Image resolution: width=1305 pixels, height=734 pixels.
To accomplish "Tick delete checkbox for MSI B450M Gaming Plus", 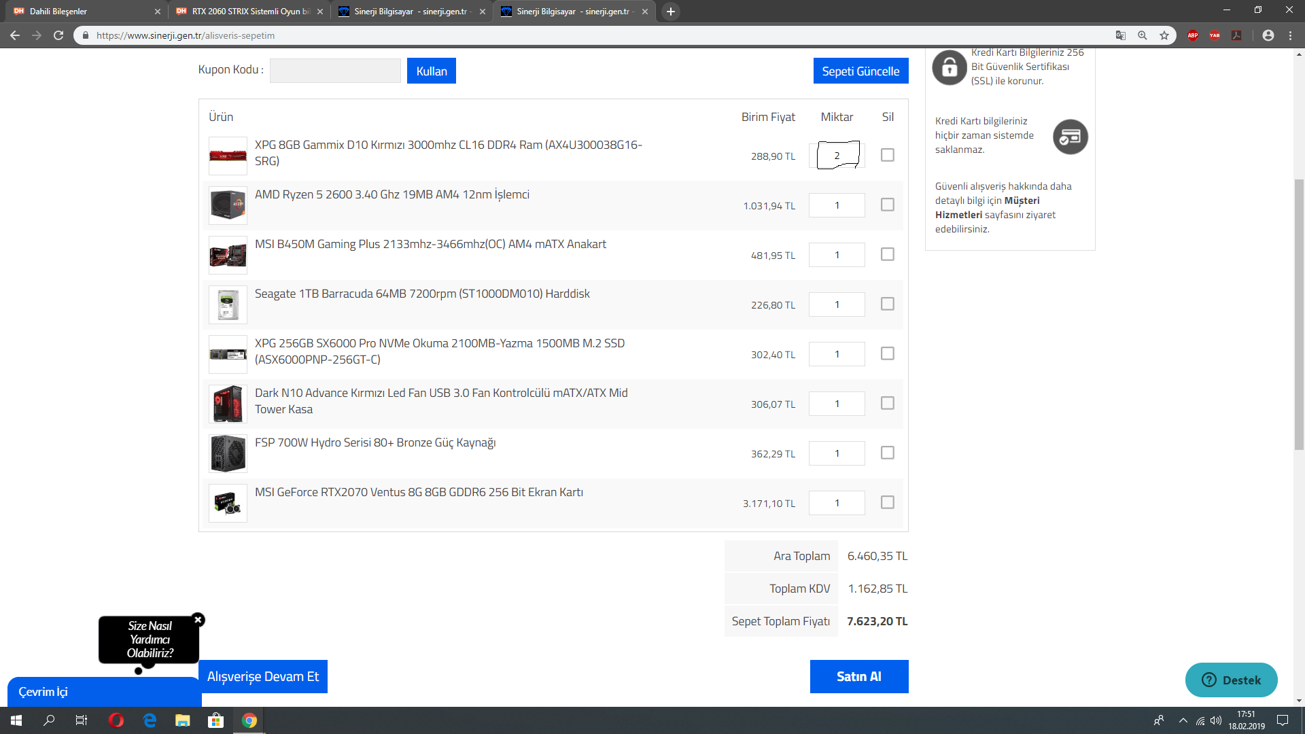I will pos(888,254).
